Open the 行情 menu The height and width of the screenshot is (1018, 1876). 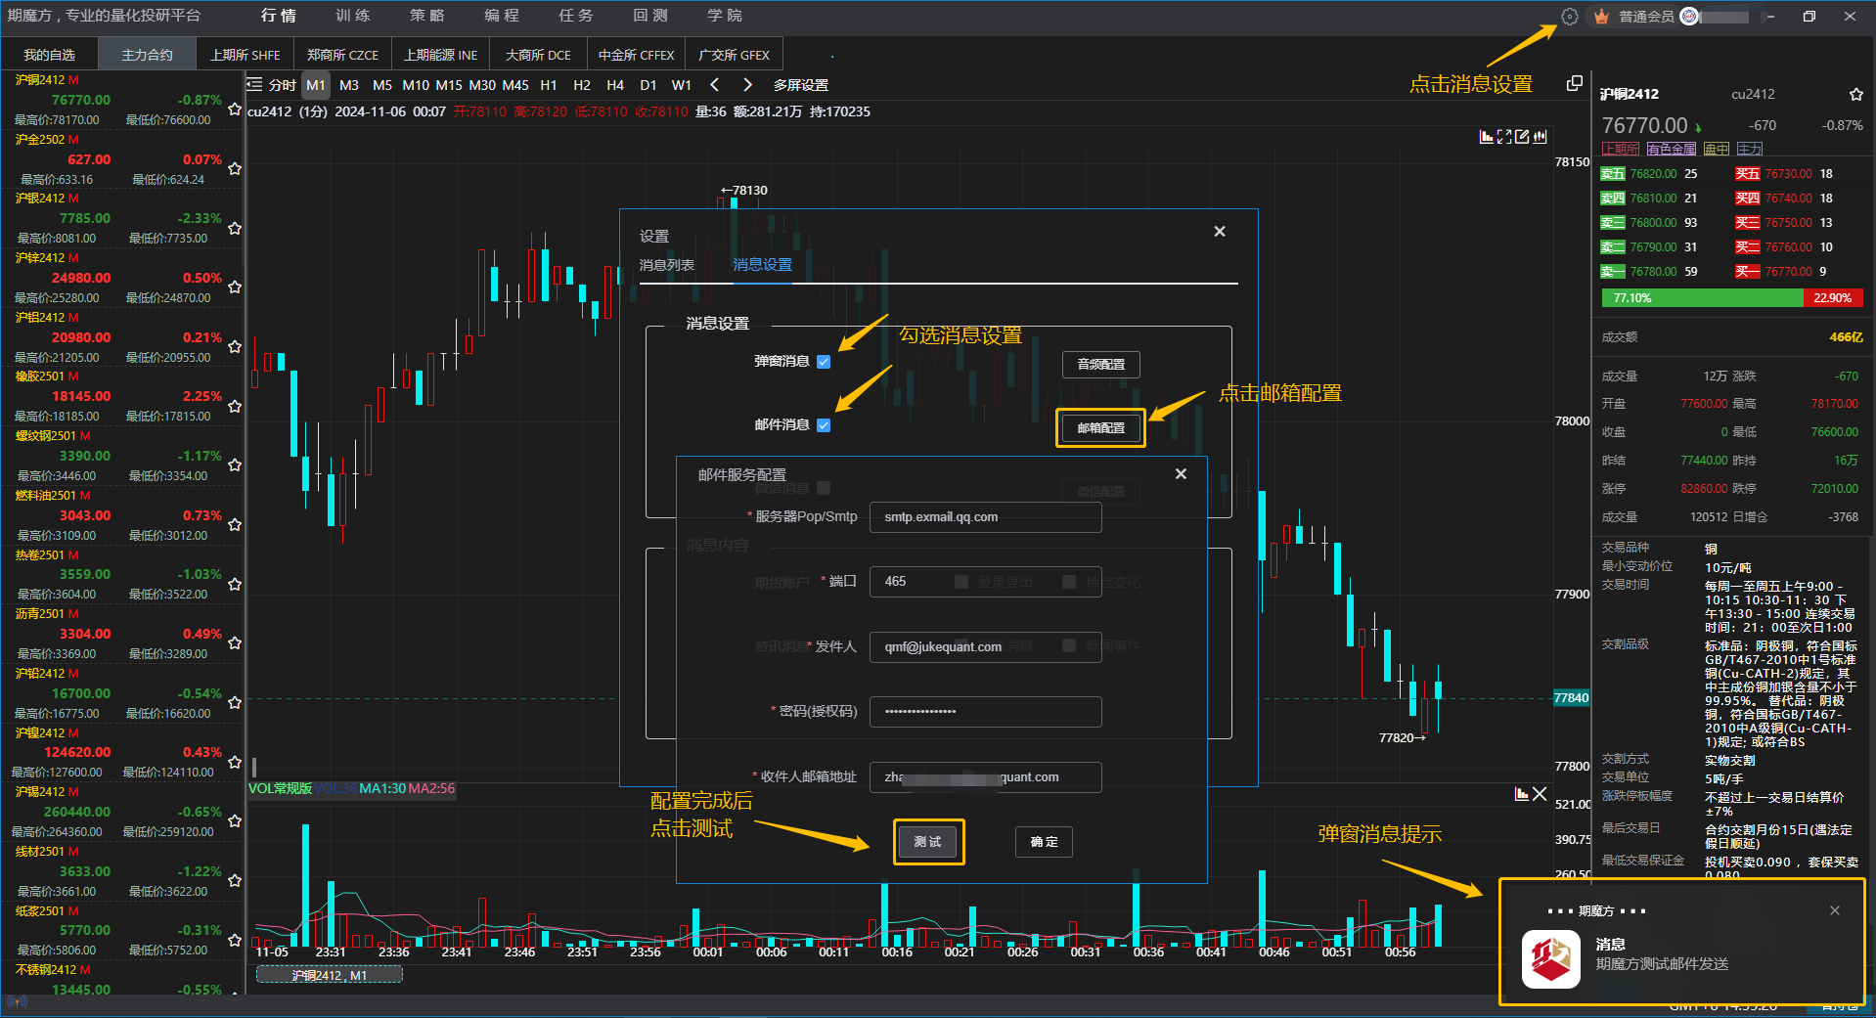click(x=279, y=16)
